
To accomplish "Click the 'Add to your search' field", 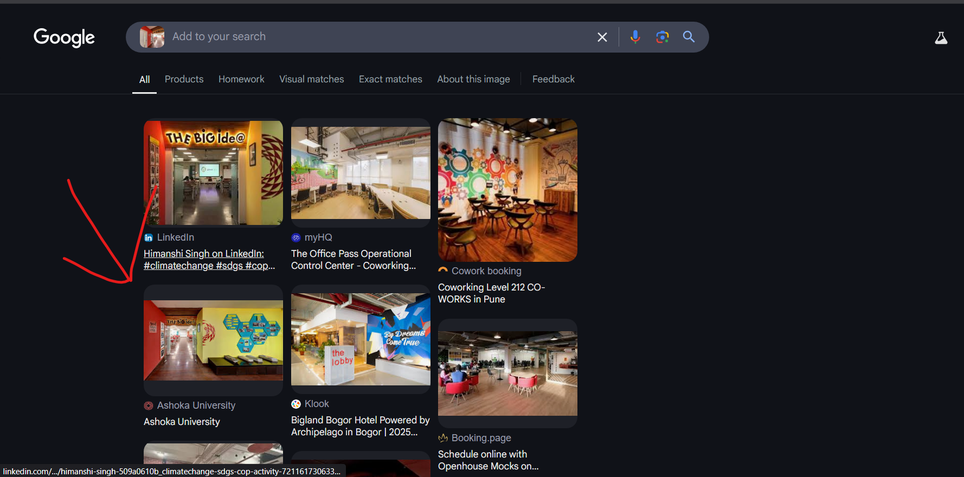I will (x=380, y=37).
